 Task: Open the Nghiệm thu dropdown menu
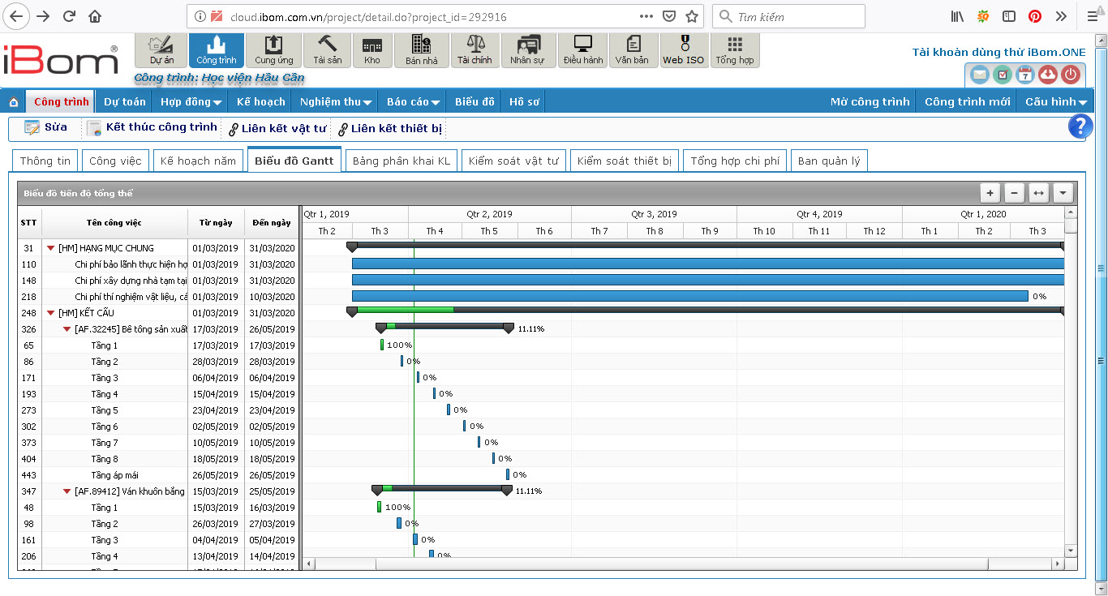pos(336,102)
